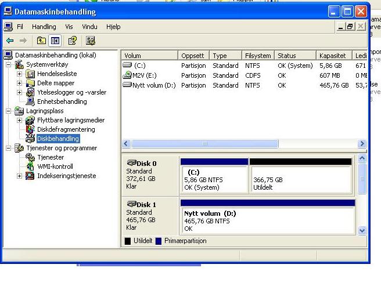Viewport: 381px width, 297px height.
Task: Click the Enhetsbehandling icon
Action: (x=30, y=102)
